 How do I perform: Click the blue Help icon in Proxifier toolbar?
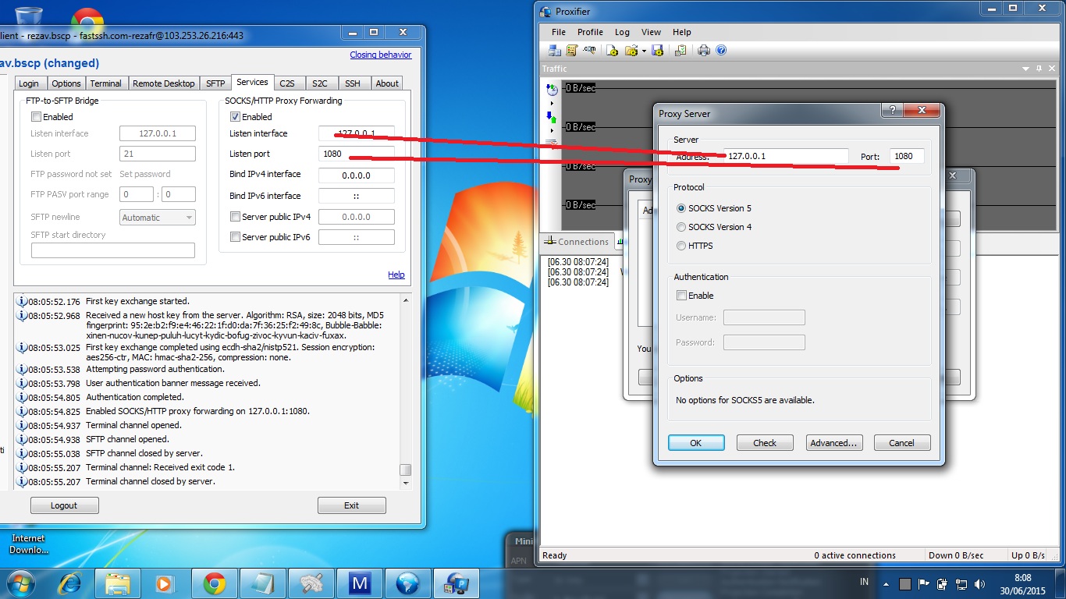coord(721,50)
